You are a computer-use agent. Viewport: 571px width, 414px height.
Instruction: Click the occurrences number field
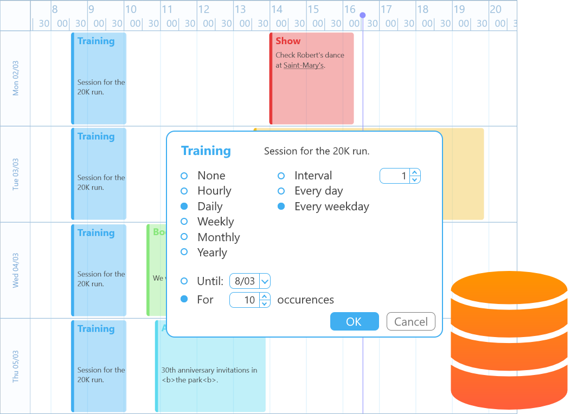coord(245,300)
